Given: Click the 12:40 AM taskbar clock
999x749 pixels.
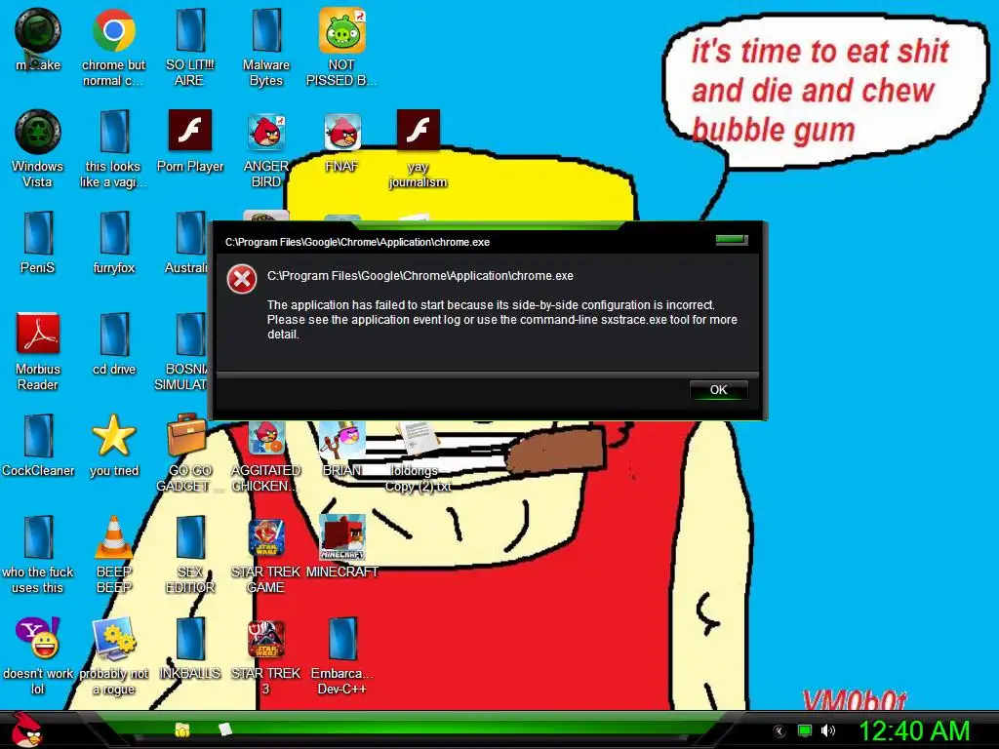Looking at the screenshot, I should [914, 731].
